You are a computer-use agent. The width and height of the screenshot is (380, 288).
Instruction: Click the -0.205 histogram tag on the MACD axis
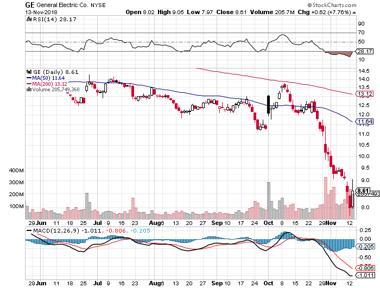[x=365, y=247]
